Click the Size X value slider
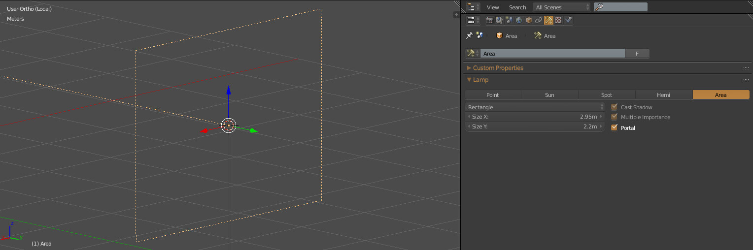This screenshot has height=250, width=753. 535,117
